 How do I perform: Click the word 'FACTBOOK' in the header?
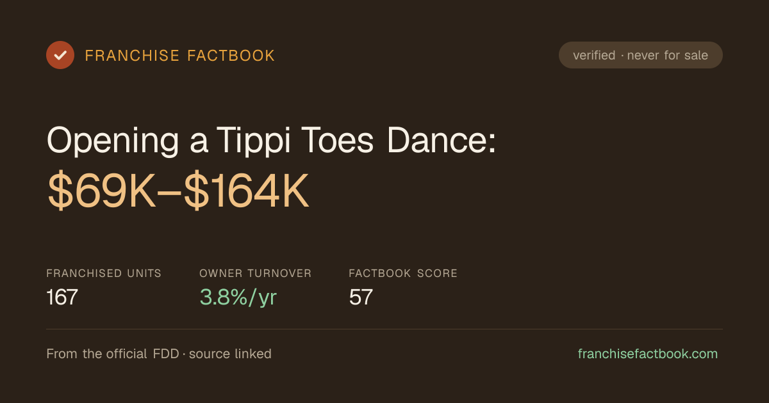coord(231,56)
